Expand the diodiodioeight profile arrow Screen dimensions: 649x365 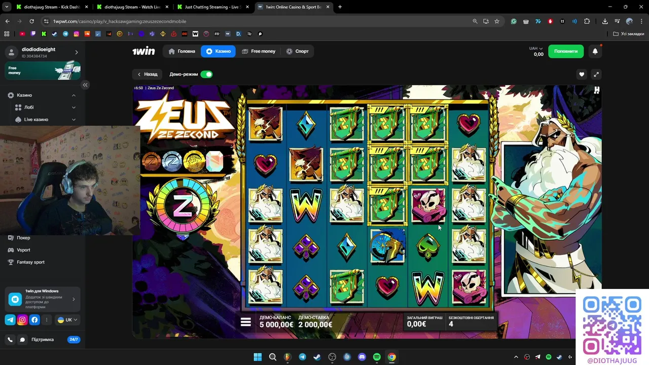(x=77, y=52)
